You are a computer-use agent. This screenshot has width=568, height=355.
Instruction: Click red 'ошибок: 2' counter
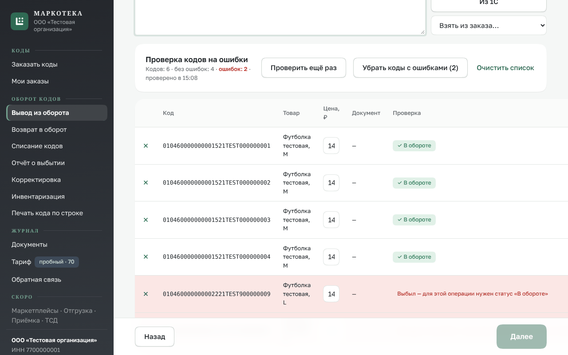click(233, 69)
